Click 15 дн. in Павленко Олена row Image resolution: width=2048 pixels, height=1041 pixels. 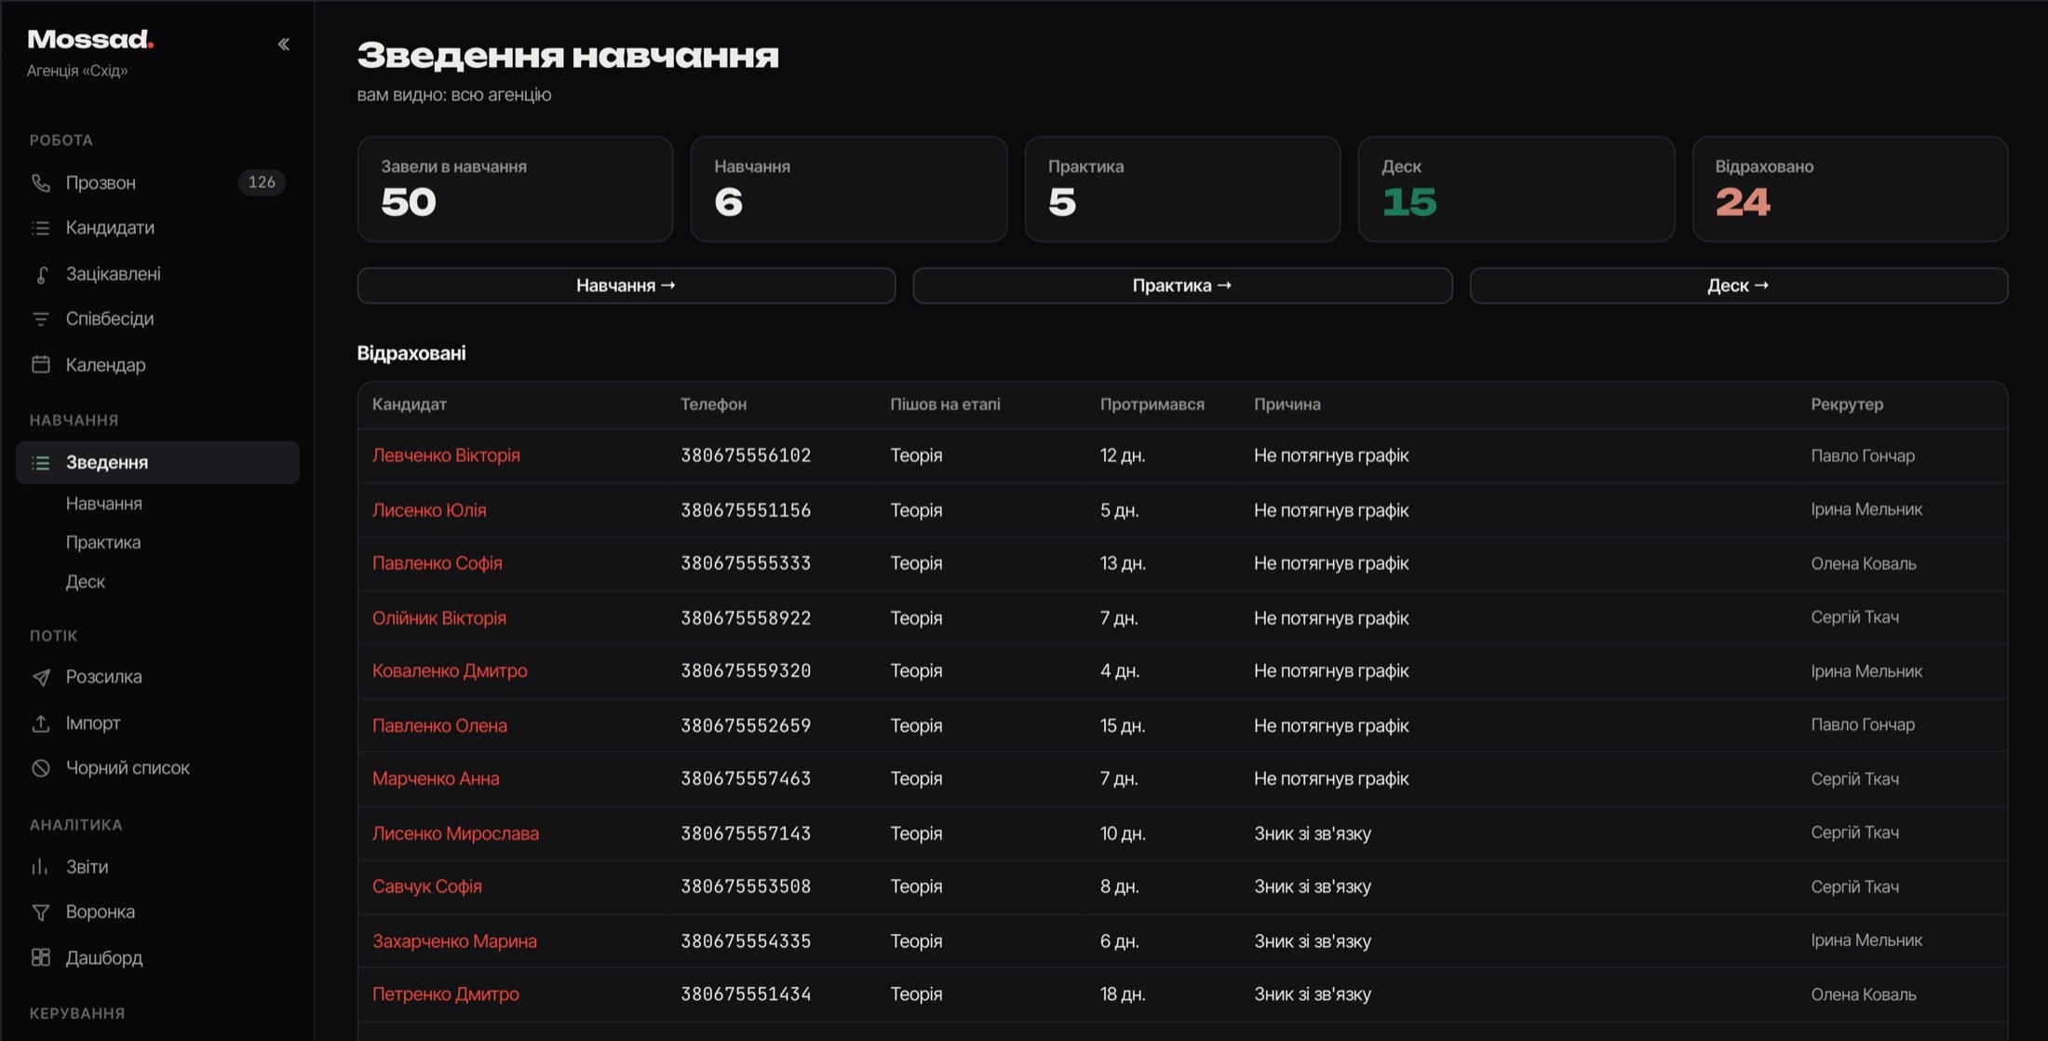click(x=1123, y=725)
